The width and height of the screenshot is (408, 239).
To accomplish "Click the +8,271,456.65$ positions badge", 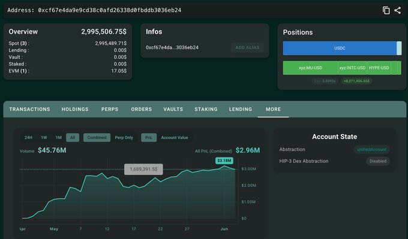I will (356, 81).
